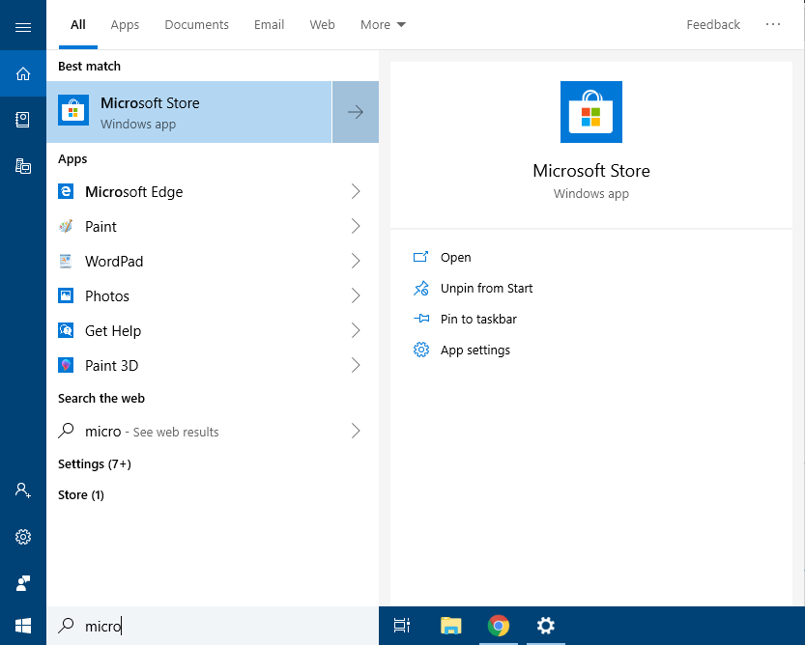The image size is (805, 645).
Task: Click the WordPad app icon
Action: 66,261
